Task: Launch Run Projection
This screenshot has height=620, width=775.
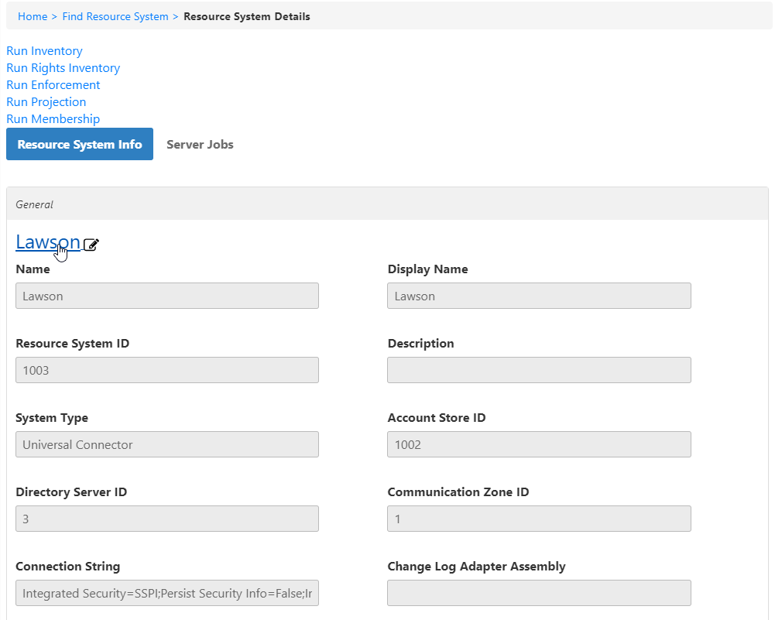Action: pyautogui.click(x=46, y=102)
